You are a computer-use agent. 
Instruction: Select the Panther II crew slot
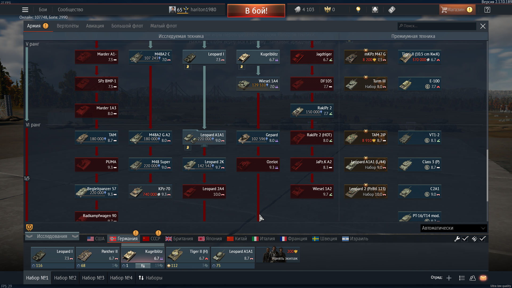pos(98,255)
